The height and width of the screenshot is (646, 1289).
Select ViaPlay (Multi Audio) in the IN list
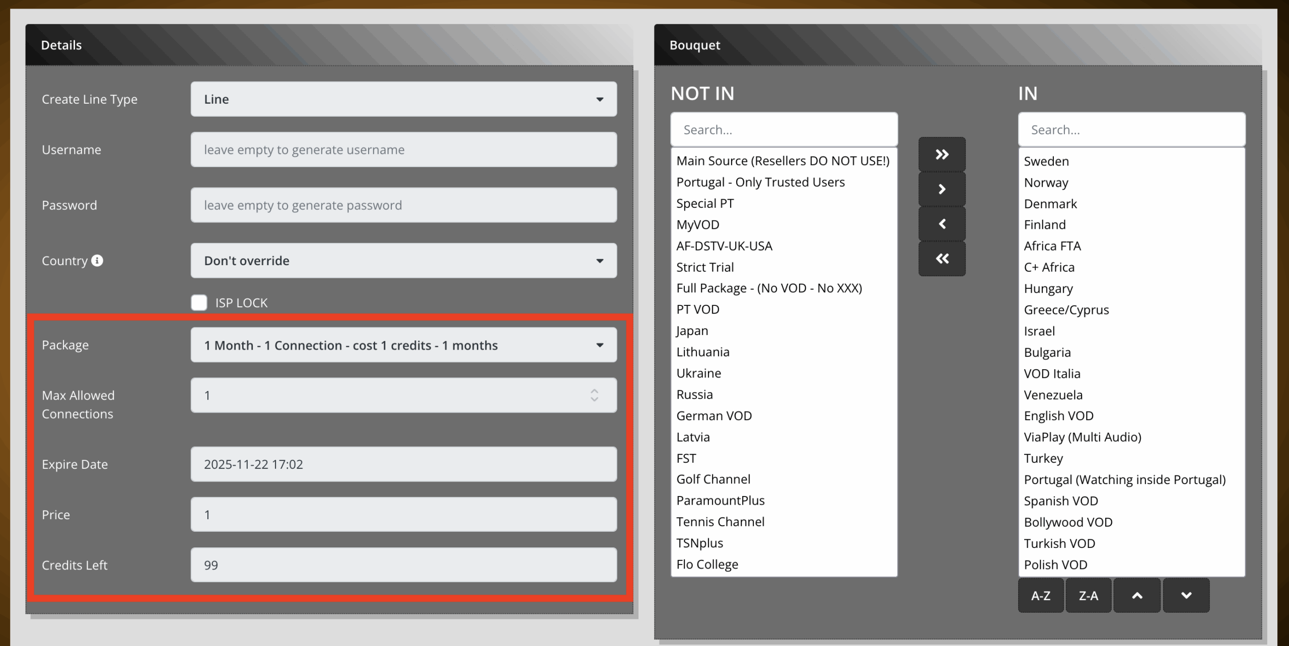[x=1082, y=437]
